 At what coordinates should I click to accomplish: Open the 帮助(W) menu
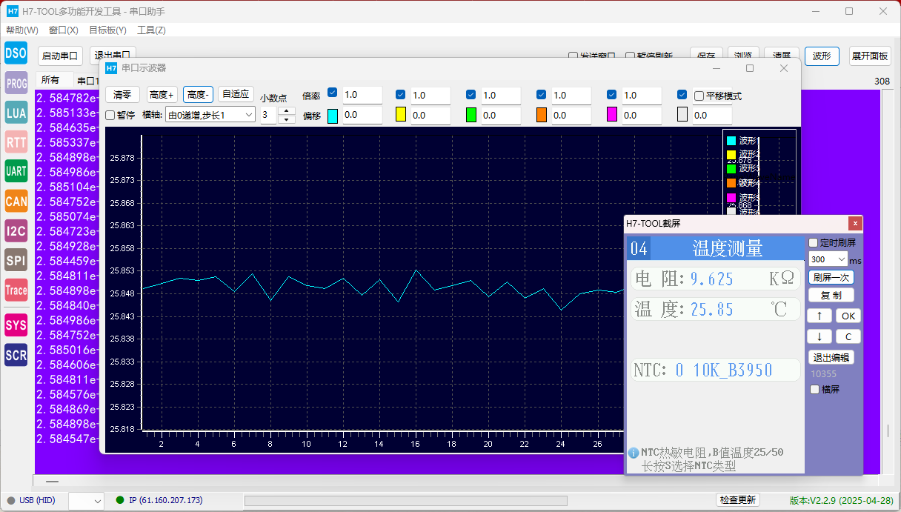(22, 30)
